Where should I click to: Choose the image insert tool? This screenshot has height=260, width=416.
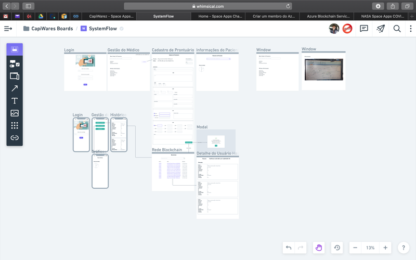15,113
